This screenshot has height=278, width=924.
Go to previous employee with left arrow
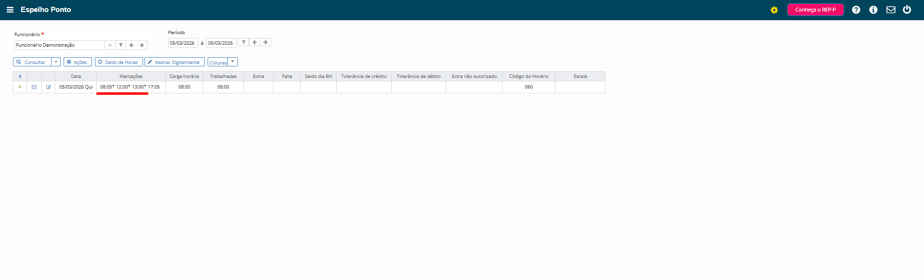pos(132,45)
